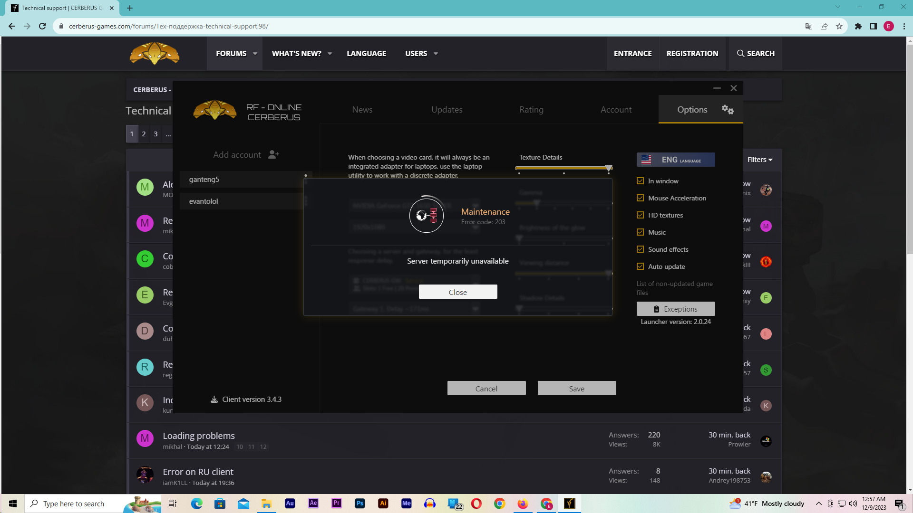Open the Technical support browser tab
Image resolution: width=913 pixels, height=513 pixels.
tap(62, 8)
